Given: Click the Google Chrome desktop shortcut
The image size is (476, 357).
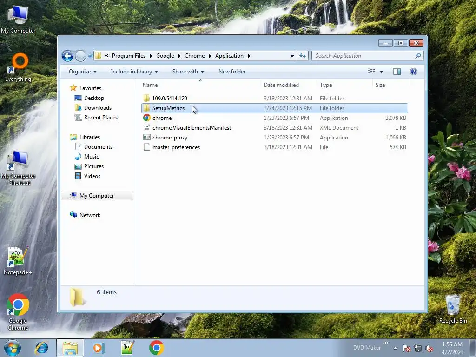Looking at the screenshot, I should [x=18, y=312].
